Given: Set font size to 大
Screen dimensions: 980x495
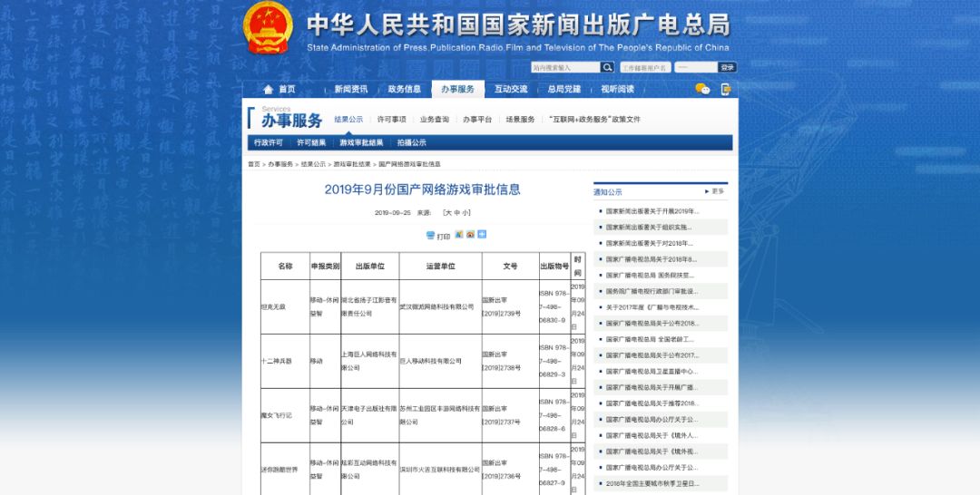Looking at the screenshot, I should (448, 213).
